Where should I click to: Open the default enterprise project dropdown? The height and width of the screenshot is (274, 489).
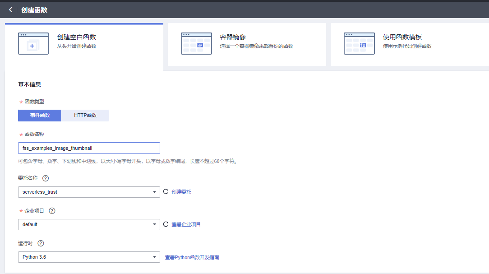tap(89, 224)
